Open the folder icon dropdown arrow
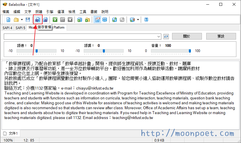The height and width of the screenshot is (143, 241). [x=22, y=20]
